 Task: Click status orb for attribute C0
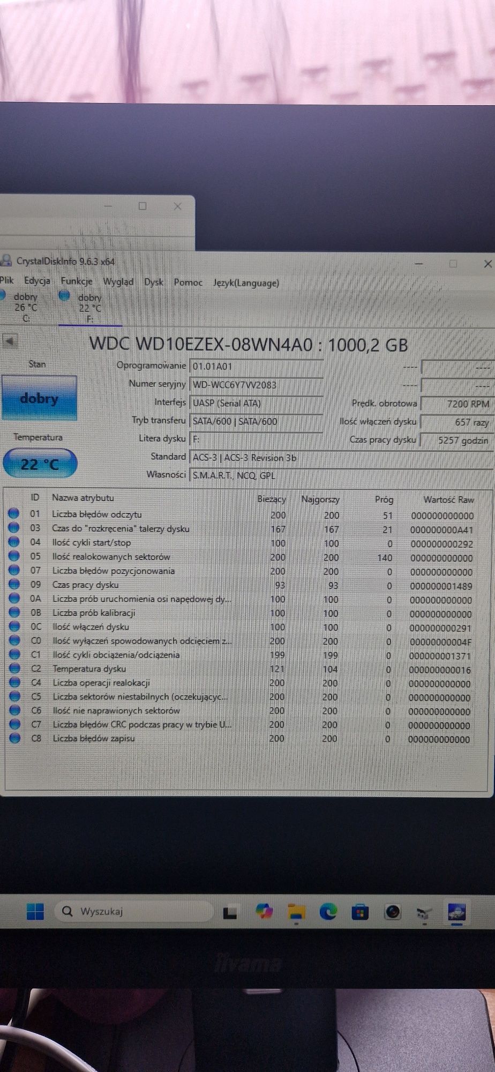pos(14,641)
